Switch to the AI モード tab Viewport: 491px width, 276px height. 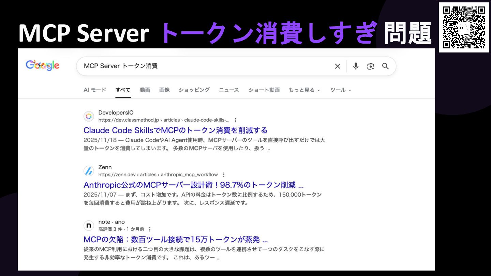95,90
